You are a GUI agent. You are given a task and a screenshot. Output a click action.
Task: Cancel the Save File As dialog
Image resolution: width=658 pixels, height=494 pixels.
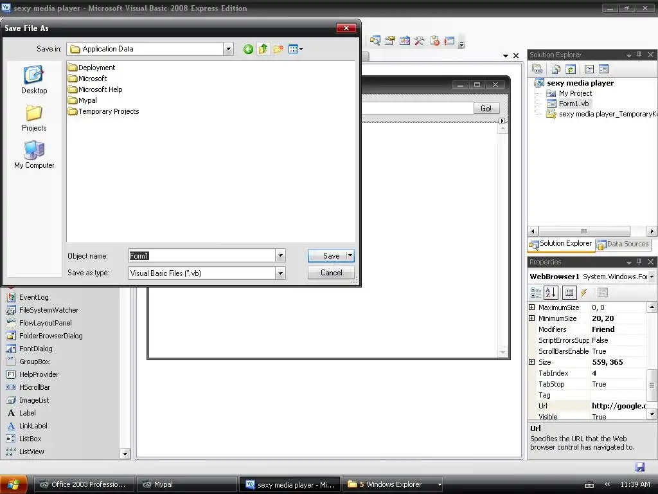pos(331,273)
